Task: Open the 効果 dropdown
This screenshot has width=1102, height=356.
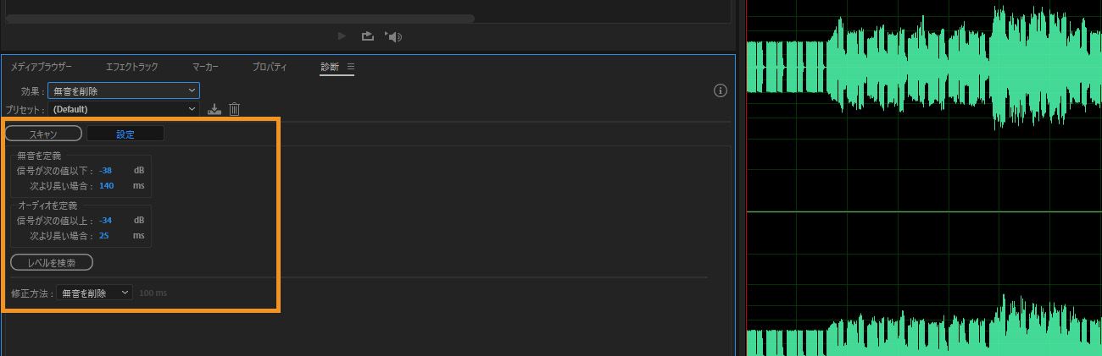Action: click(x=124, y=90)
